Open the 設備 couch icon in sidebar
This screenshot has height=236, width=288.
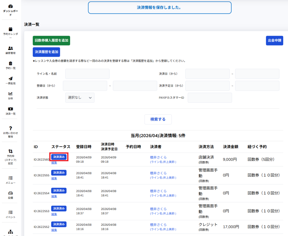(10, 193)
